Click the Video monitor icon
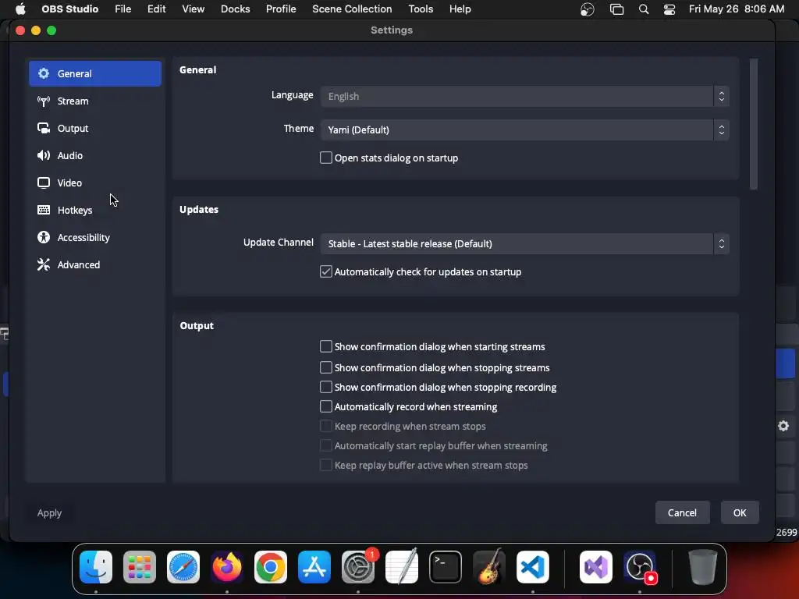The image size is (799, 599). [44, 183]
